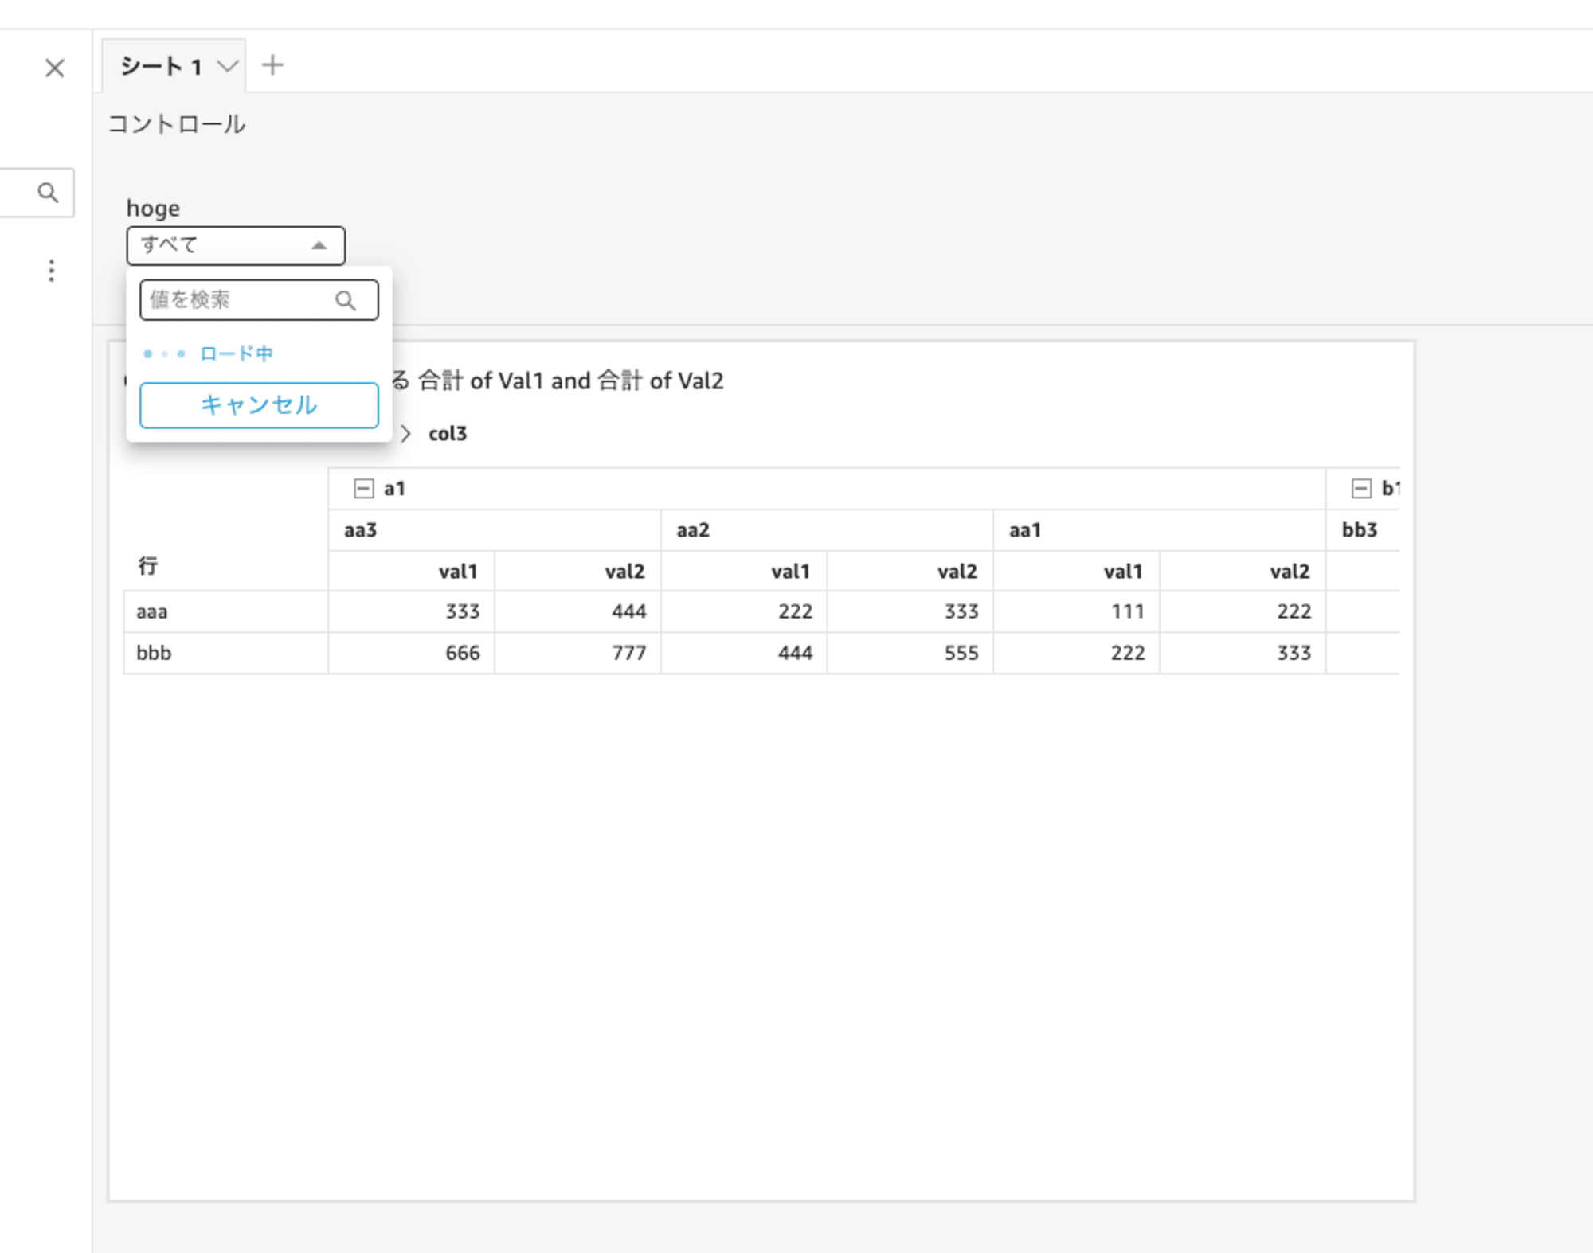This screenshot has height=1253, width=1593.
Task: Select the aa3 column header
Action: pyautogui.click(x=495, y=530)
